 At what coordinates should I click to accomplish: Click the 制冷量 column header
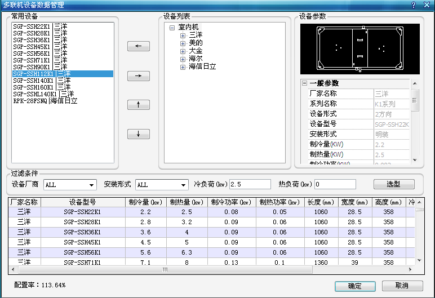coord(145,202)
